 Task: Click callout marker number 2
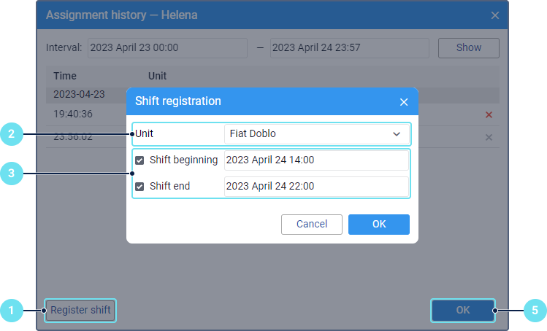tap(10, 134)
